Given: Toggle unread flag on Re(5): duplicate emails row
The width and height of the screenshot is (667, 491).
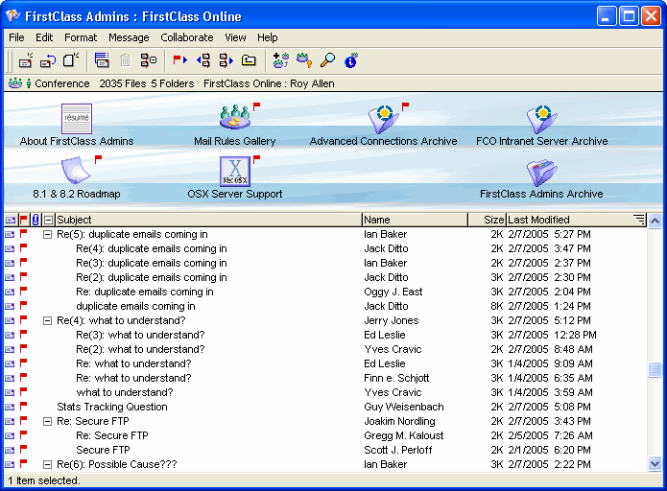Looking at the screenshot, I should 23,233.
